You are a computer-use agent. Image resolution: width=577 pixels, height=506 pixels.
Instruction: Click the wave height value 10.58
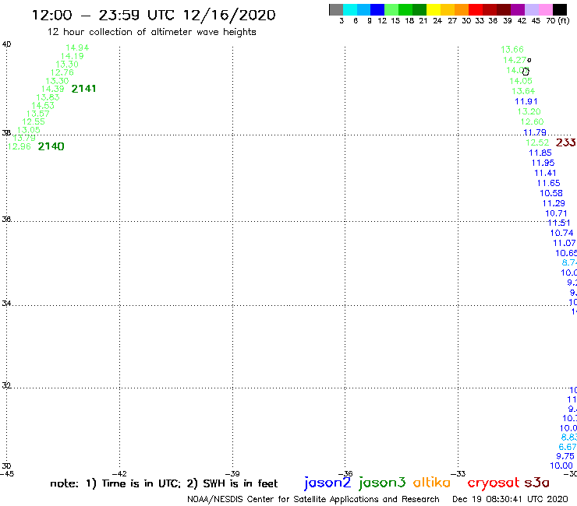coord(551,193)
